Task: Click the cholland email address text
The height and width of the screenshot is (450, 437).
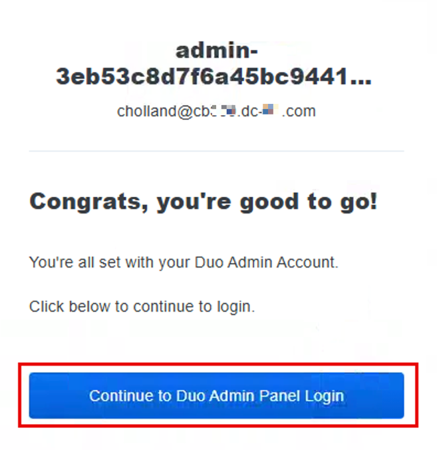Action: coord(216,111)
